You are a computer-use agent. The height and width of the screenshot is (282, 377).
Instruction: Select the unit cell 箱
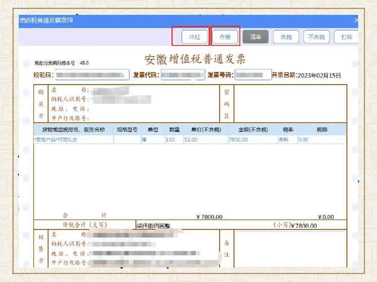tap(153, 139)
